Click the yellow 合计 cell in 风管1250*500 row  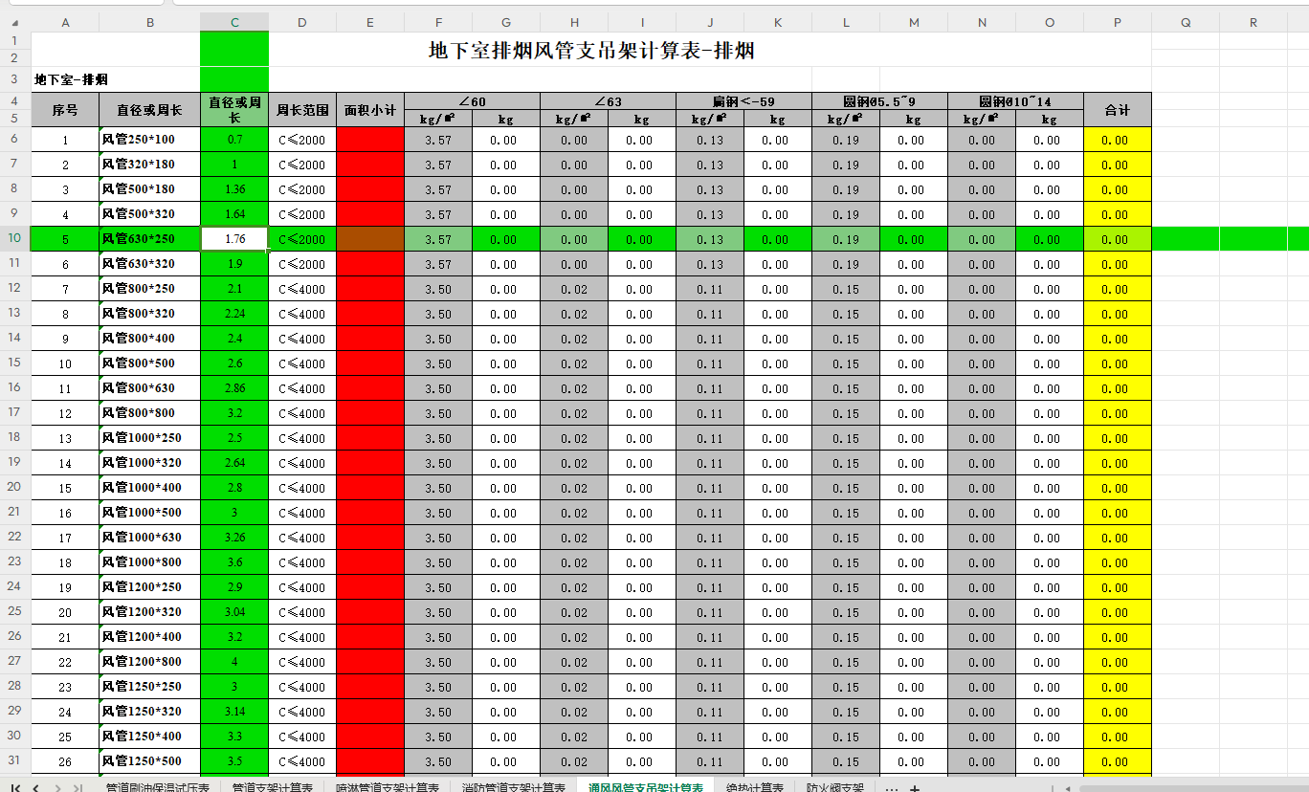click(x=1118, y=761)
